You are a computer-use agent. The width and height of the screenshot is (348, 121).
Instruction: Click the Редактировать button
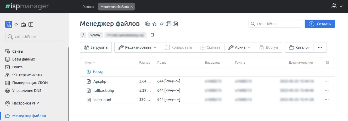tap(135, 47)
